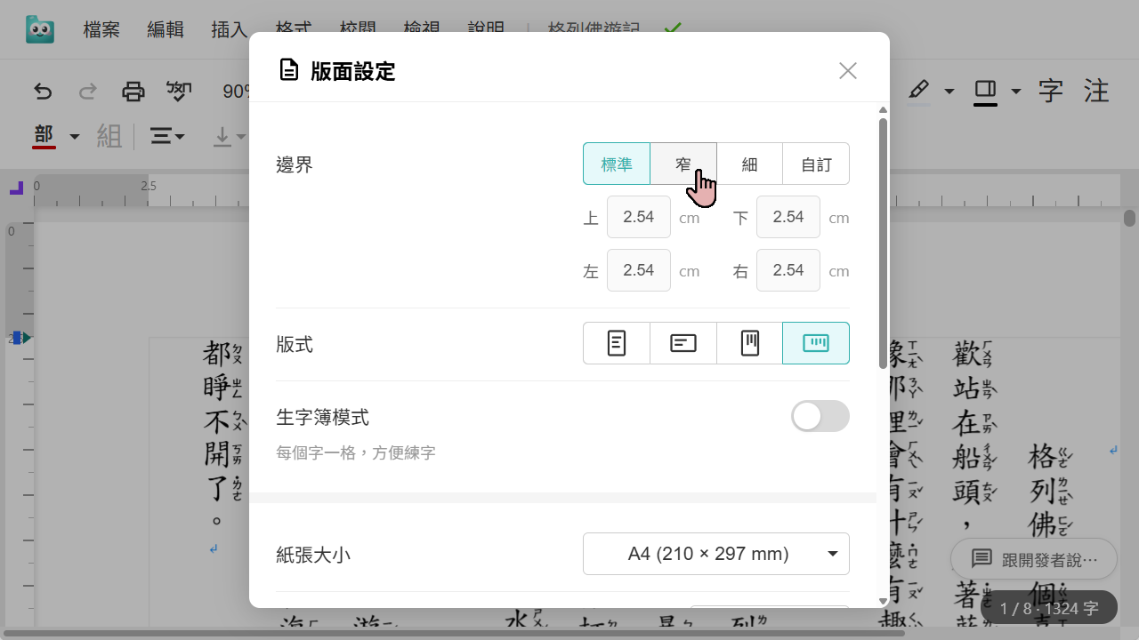Click the purple ruler corner marker
Screen dimensions: 1139x640
[x=16, y=188]
